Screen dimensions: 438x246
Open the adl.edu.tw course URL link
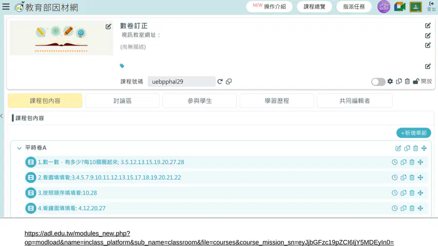pos(209,238)
